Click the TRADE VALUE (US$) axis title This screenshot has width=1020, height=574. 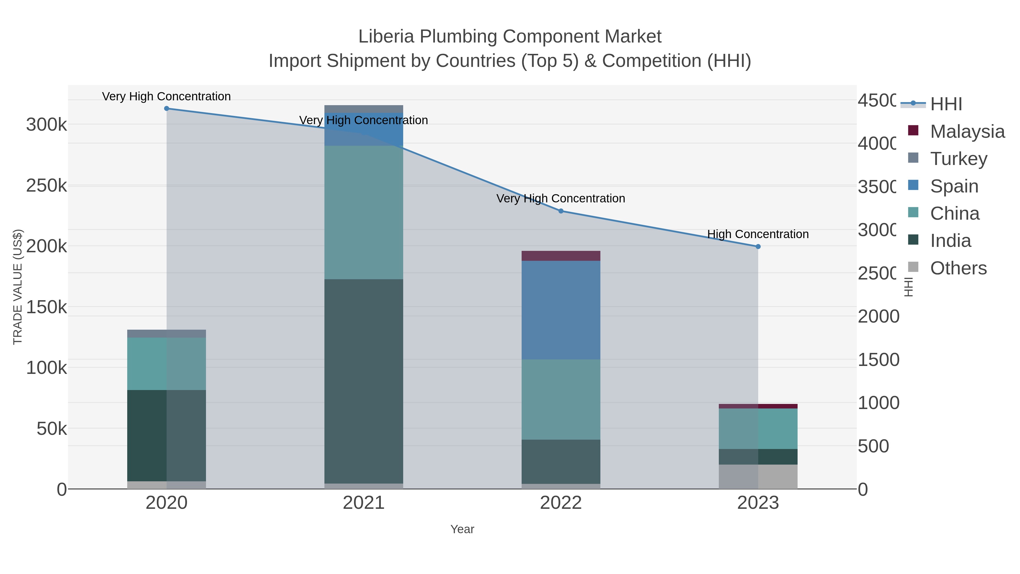click(18, 287)
